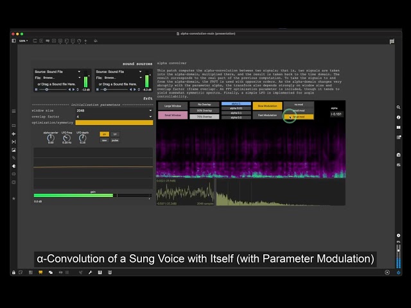Select the sin LFO waveform

click(x=104, y=134)
